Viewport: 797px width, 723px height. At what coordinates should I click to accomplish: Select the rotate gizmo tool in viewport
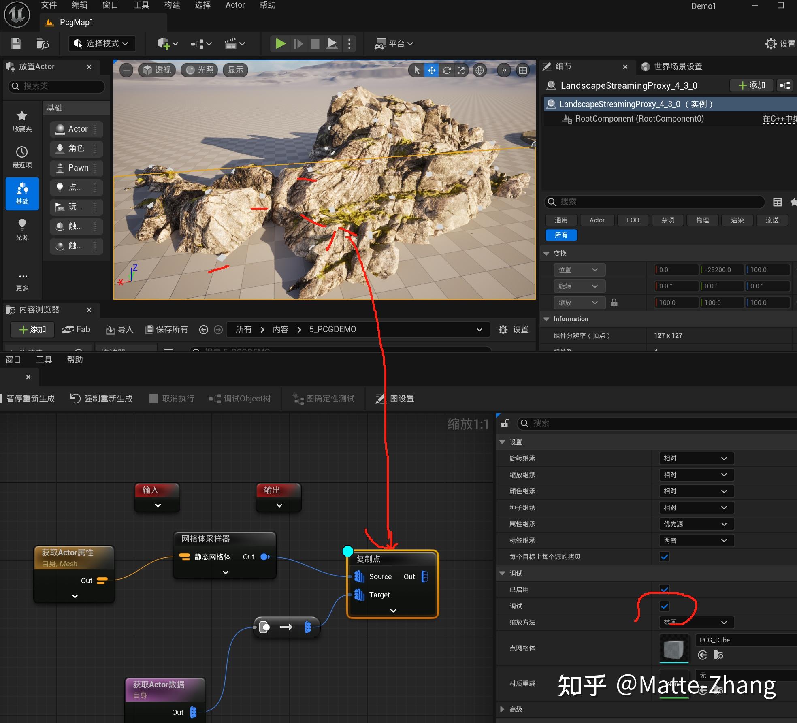tap(446, 70)
